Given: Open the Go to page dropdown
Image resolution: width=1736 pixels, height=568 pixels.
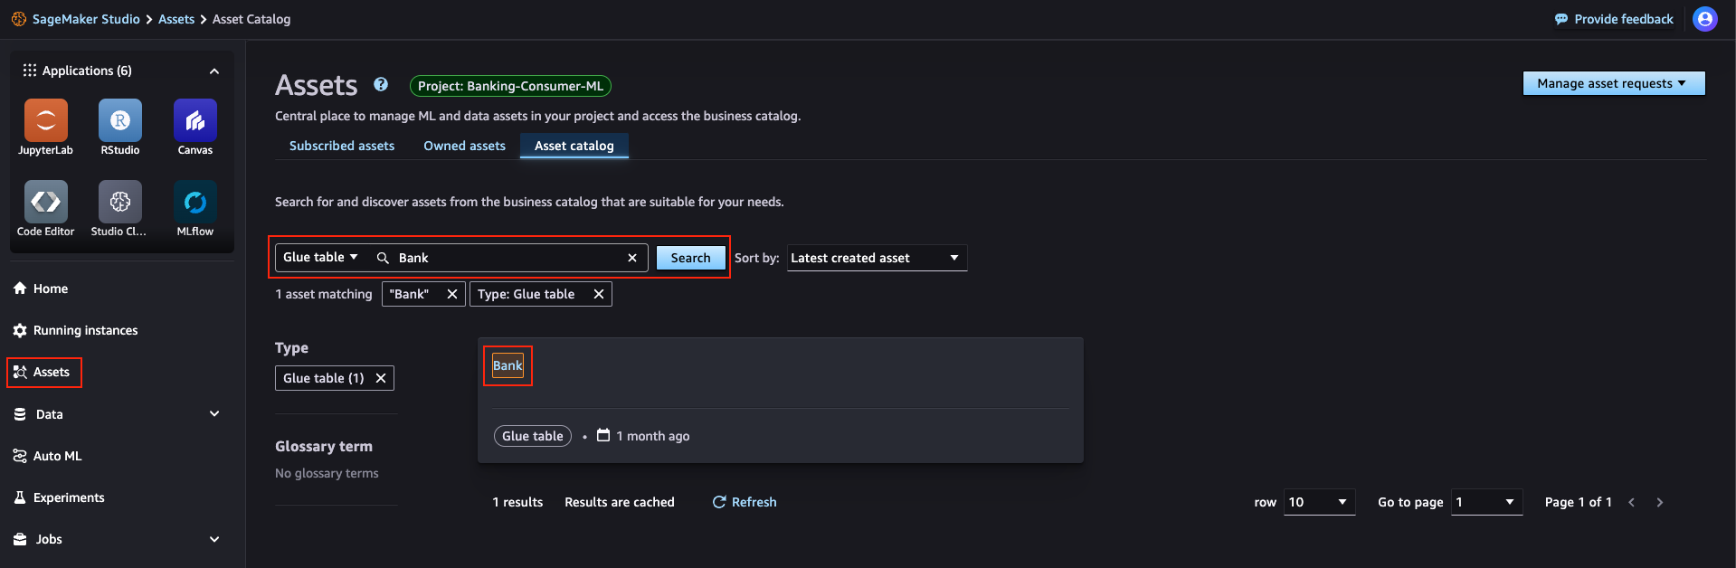Looking at the screenshot, I should [x=1486, y=502].
